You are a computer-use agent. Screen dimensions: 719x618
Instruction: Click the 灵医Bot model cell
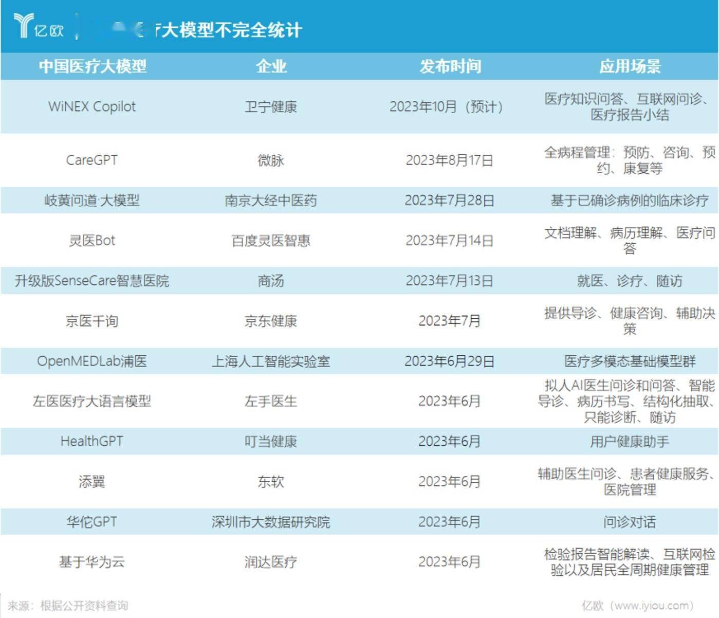(92, 241)
